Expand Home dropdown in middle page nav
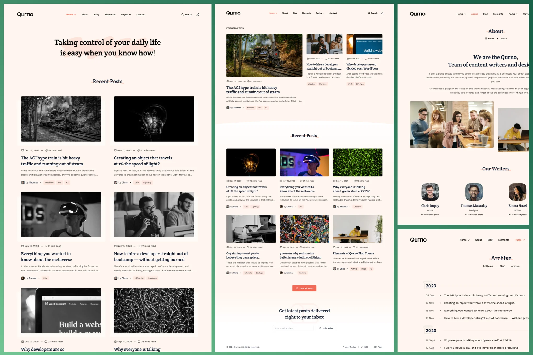 273,13
